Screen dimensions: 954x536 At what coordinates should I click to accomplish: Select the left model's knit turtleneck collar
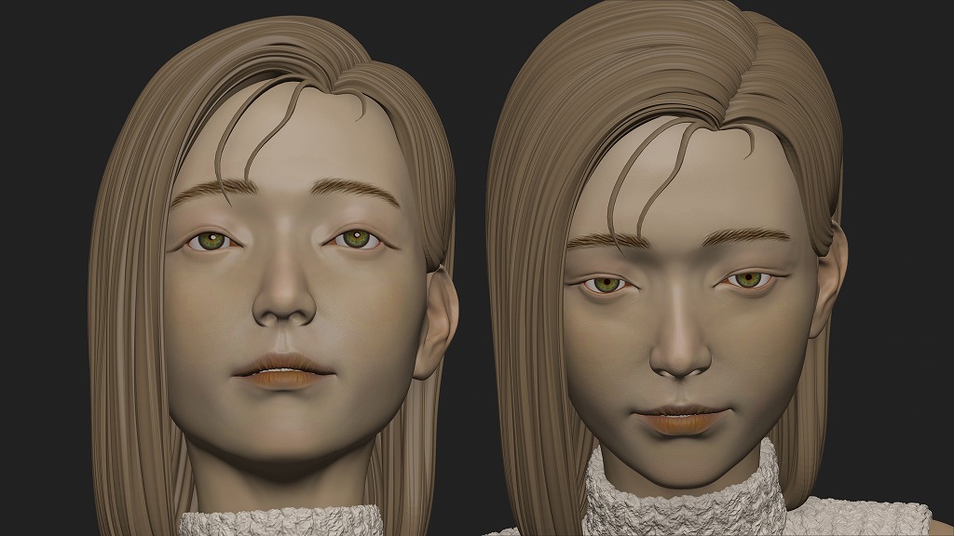point(279,521)
